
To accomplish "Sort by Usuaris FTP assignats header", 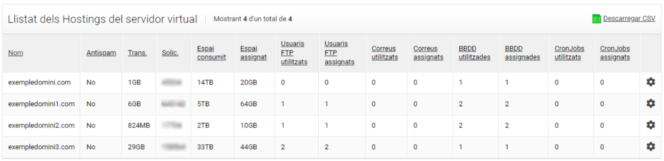I will tap(339, 53).
